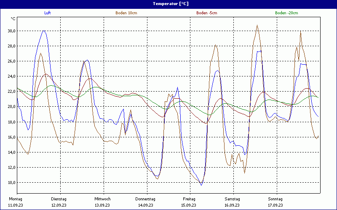
Task: Click the 'Donnerstag' day label
Action: [x=145, y=199]
